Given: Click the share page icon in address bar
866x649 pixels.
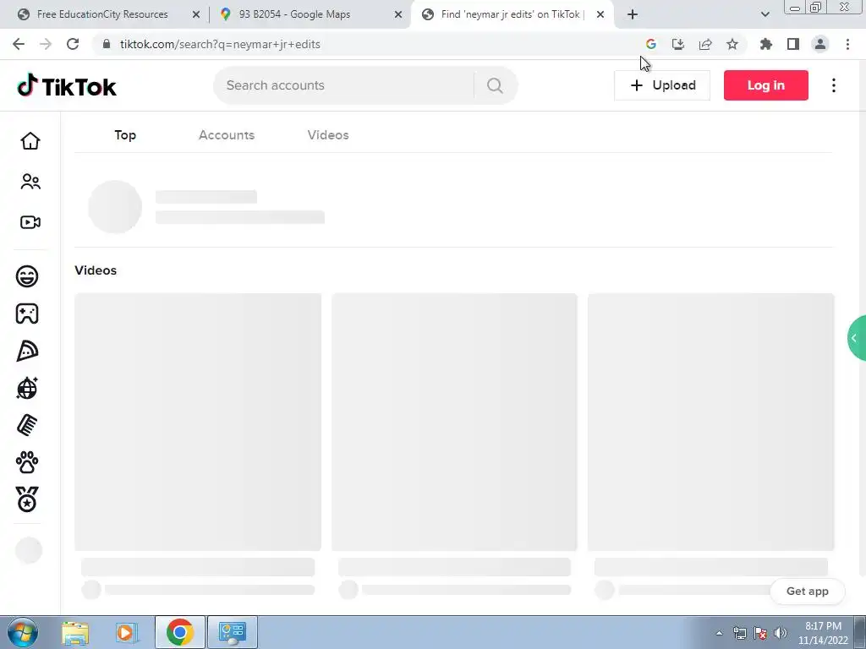Looking at the screenshot, I should point(704,44).
